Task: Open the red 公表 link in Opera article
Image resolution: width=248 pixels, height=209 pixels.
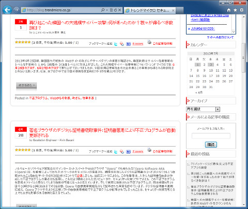Action: (80, 176)
